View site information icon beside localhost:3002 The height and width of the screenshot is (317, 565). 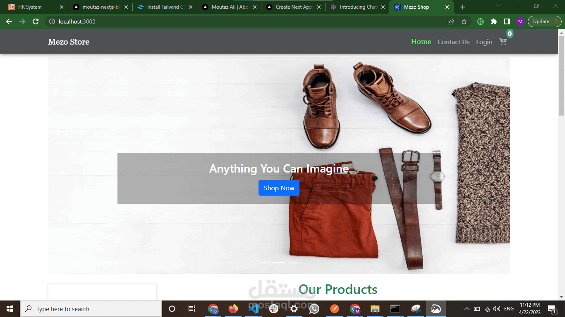(x=52, y=21)
